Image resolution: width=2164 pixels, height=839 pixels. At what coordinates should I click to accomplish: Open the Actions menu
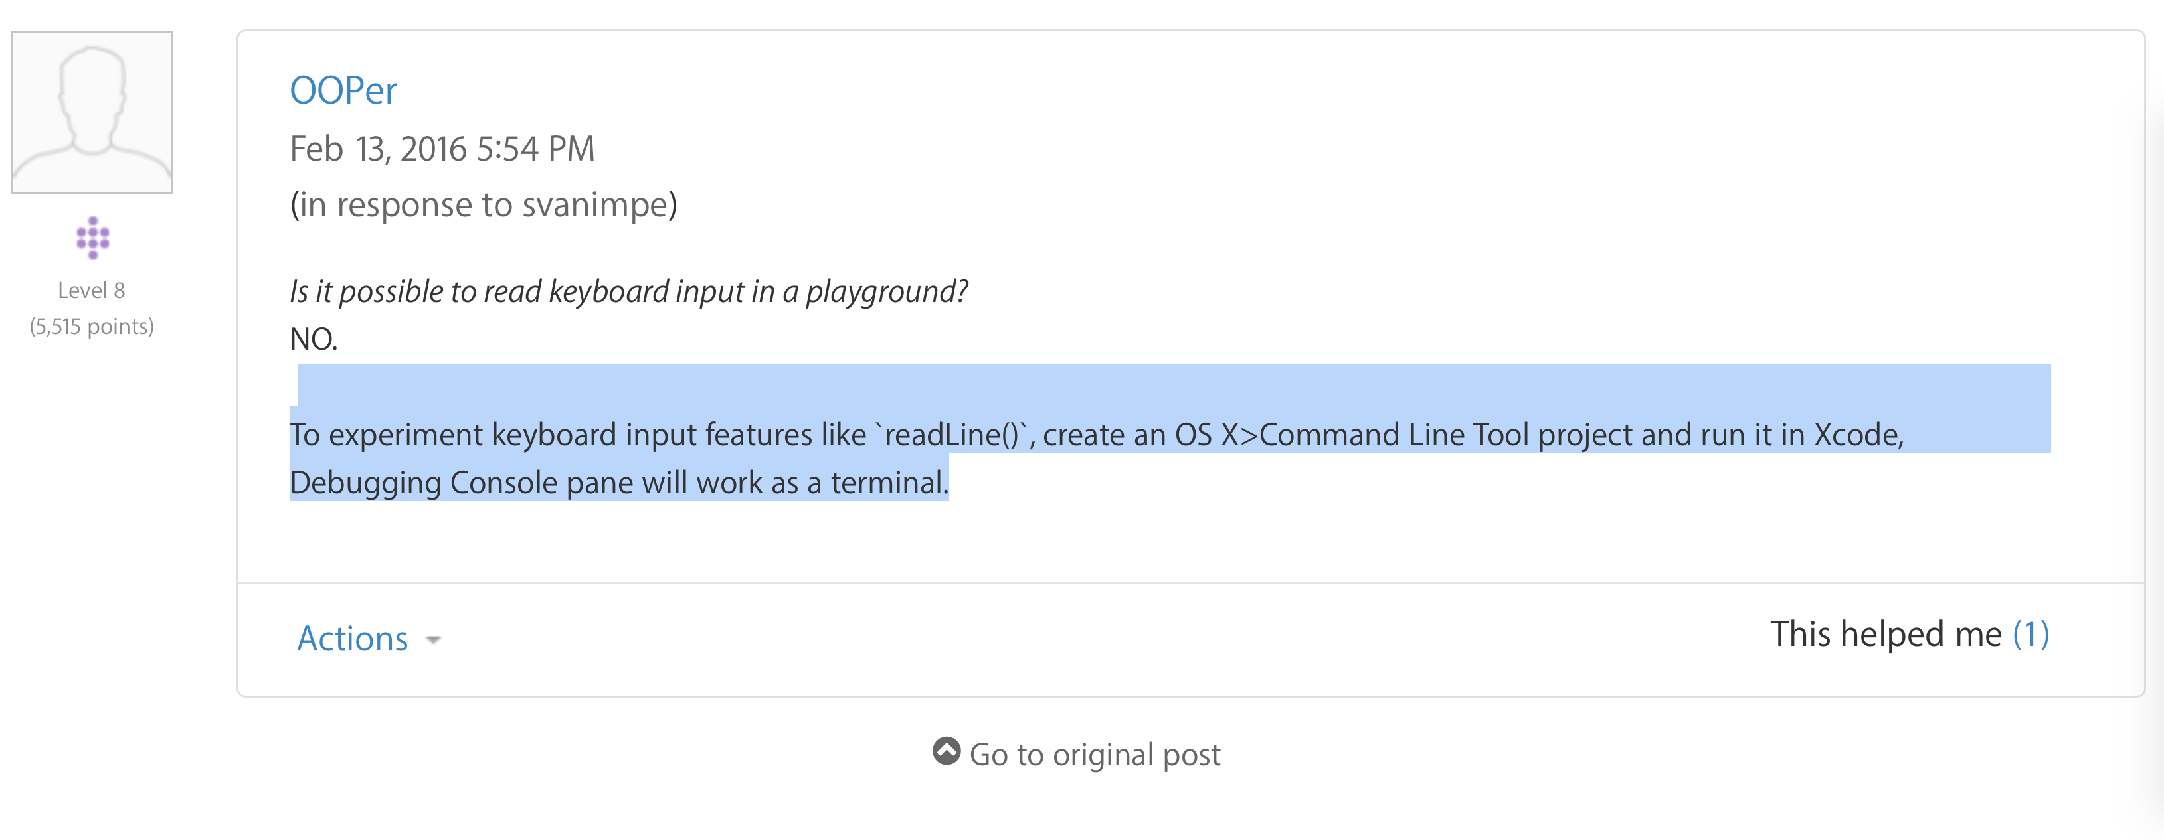(x=353, y=639)
